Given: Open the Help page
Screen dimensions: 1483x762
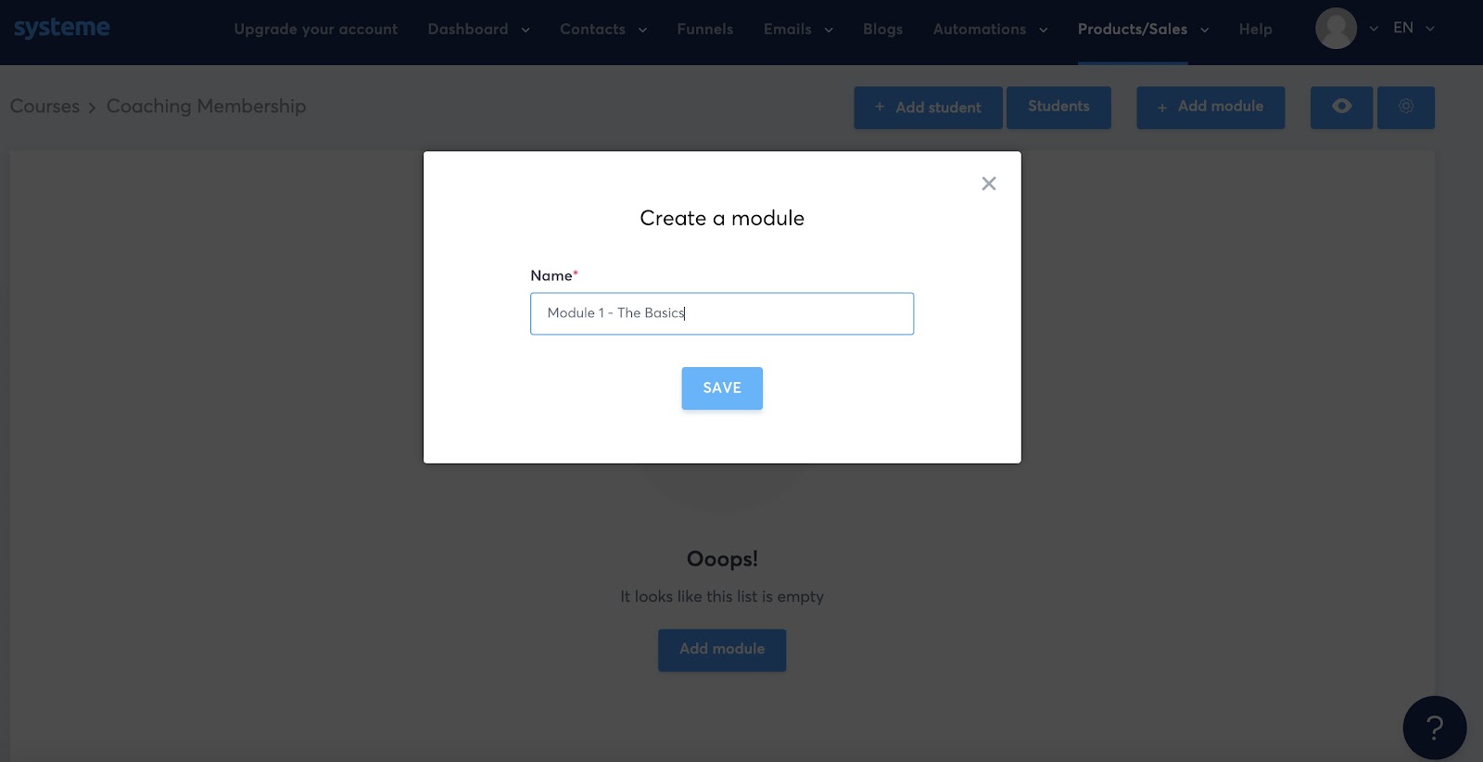Looking at the screenshot, I should (1255, 30).
